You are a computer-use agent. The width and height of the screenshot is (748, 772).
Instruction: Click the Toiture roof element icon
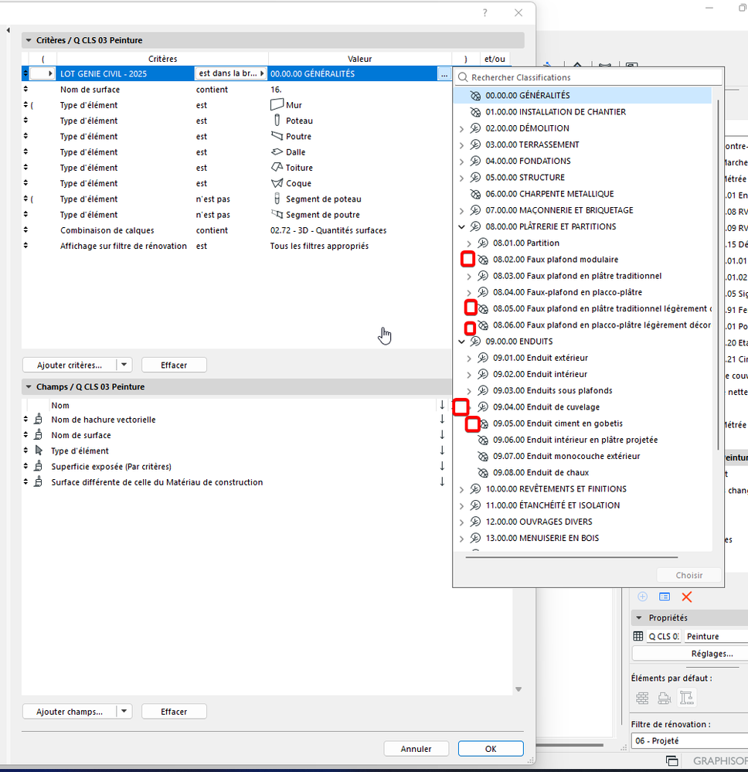277,168
